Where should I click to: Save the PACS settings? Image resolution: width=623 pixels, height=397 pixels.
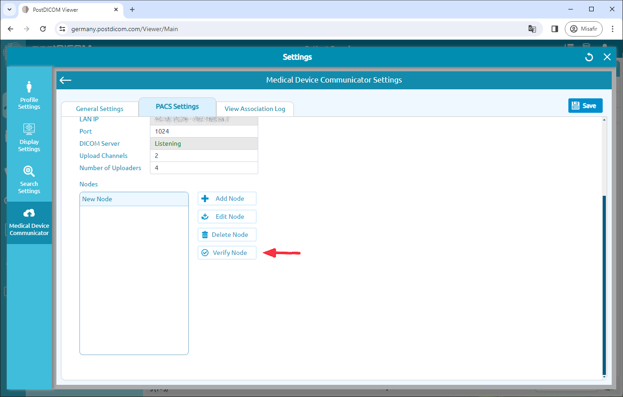tap(585, 105)
